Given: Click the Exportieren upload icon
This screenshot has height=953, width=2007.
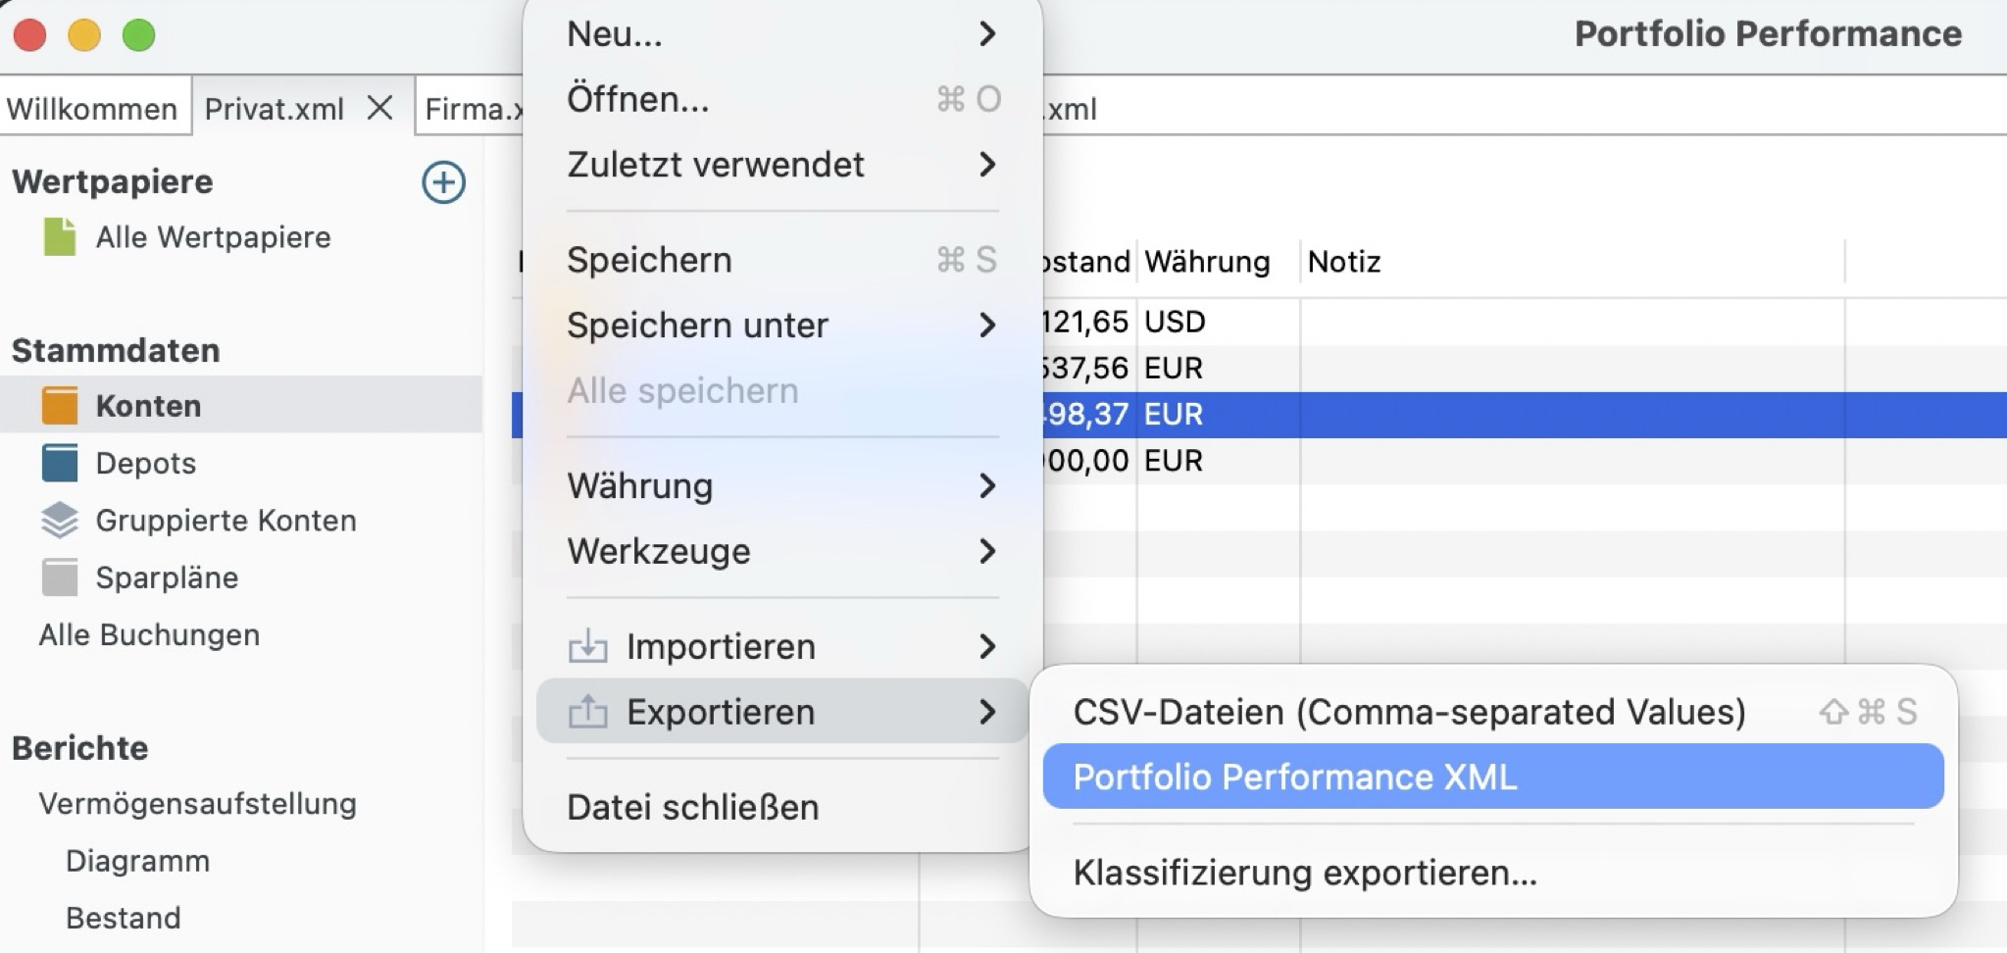Looking at the screenshot, I should pos(588,711).
